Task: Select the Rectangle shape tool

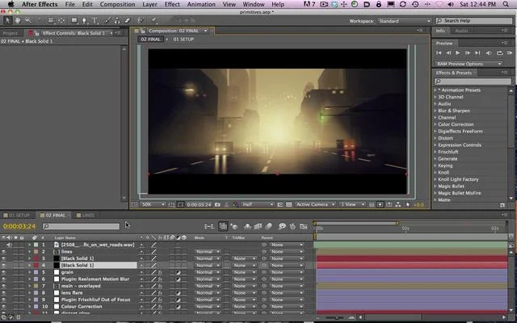Action: click(x=74, y=20)
